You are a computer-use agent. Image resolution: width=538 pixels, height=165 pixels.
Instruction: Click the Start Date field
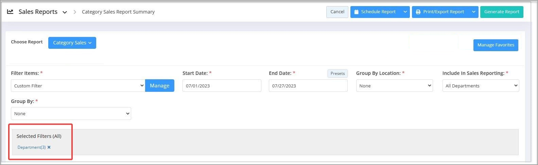point(222,86)
